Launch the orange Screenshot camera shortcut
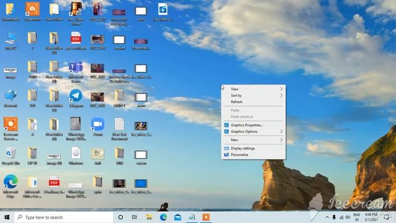This screenshot has height=223, width=396. (x=33, y=12)
